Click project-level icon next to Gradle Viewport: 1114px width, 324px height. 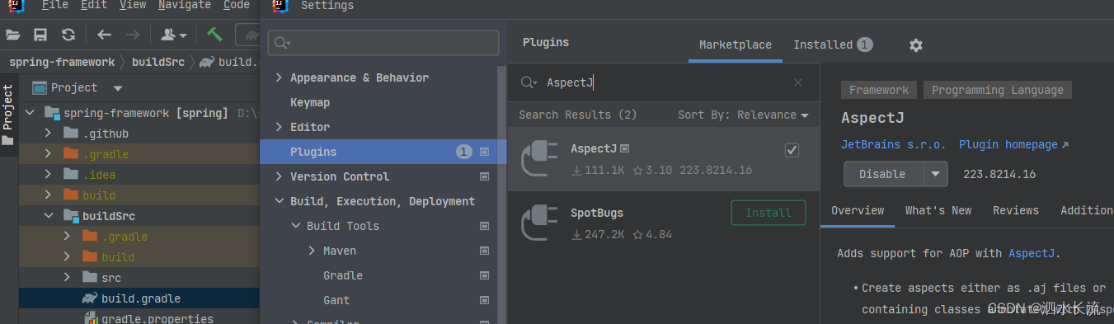[x=484, y=275]
